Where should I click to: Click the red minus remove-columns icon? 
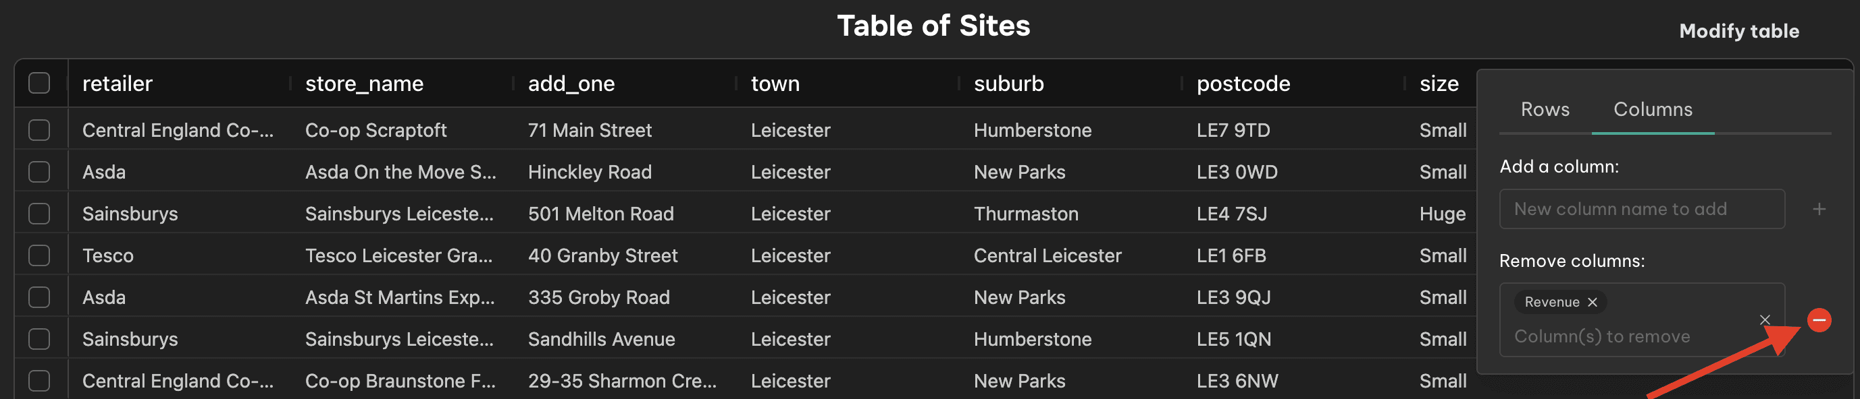[x=1819, y=319]
